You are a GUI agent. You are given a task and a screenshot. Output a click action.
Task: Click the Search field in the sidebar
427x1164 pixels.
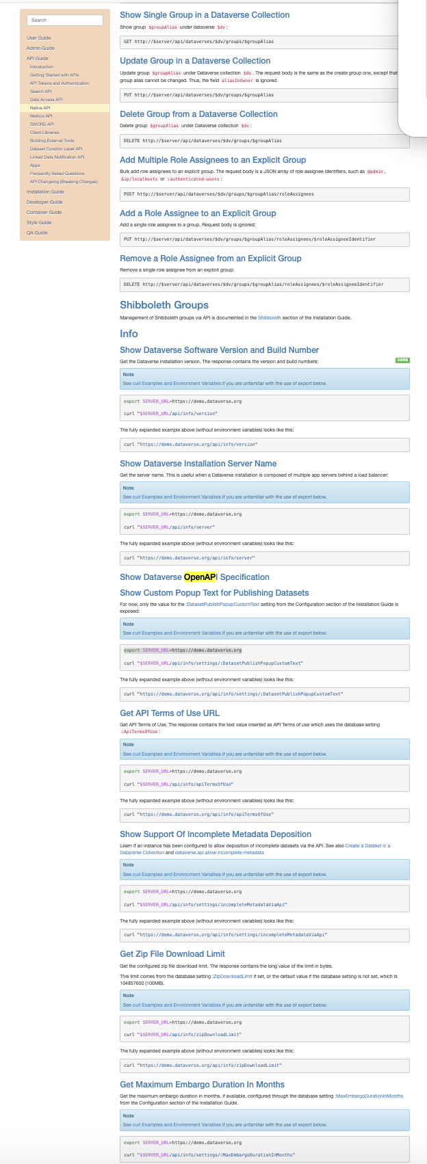pyautogui.click(x=66, y=21)
